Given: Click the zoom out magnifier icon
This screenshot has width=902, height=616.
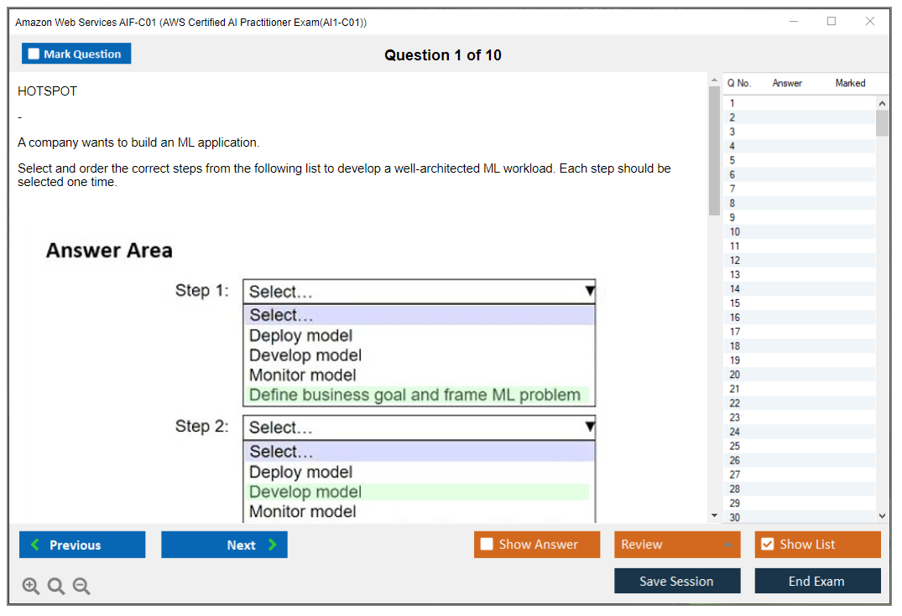Looking at the screenshot, I should 81,587.
